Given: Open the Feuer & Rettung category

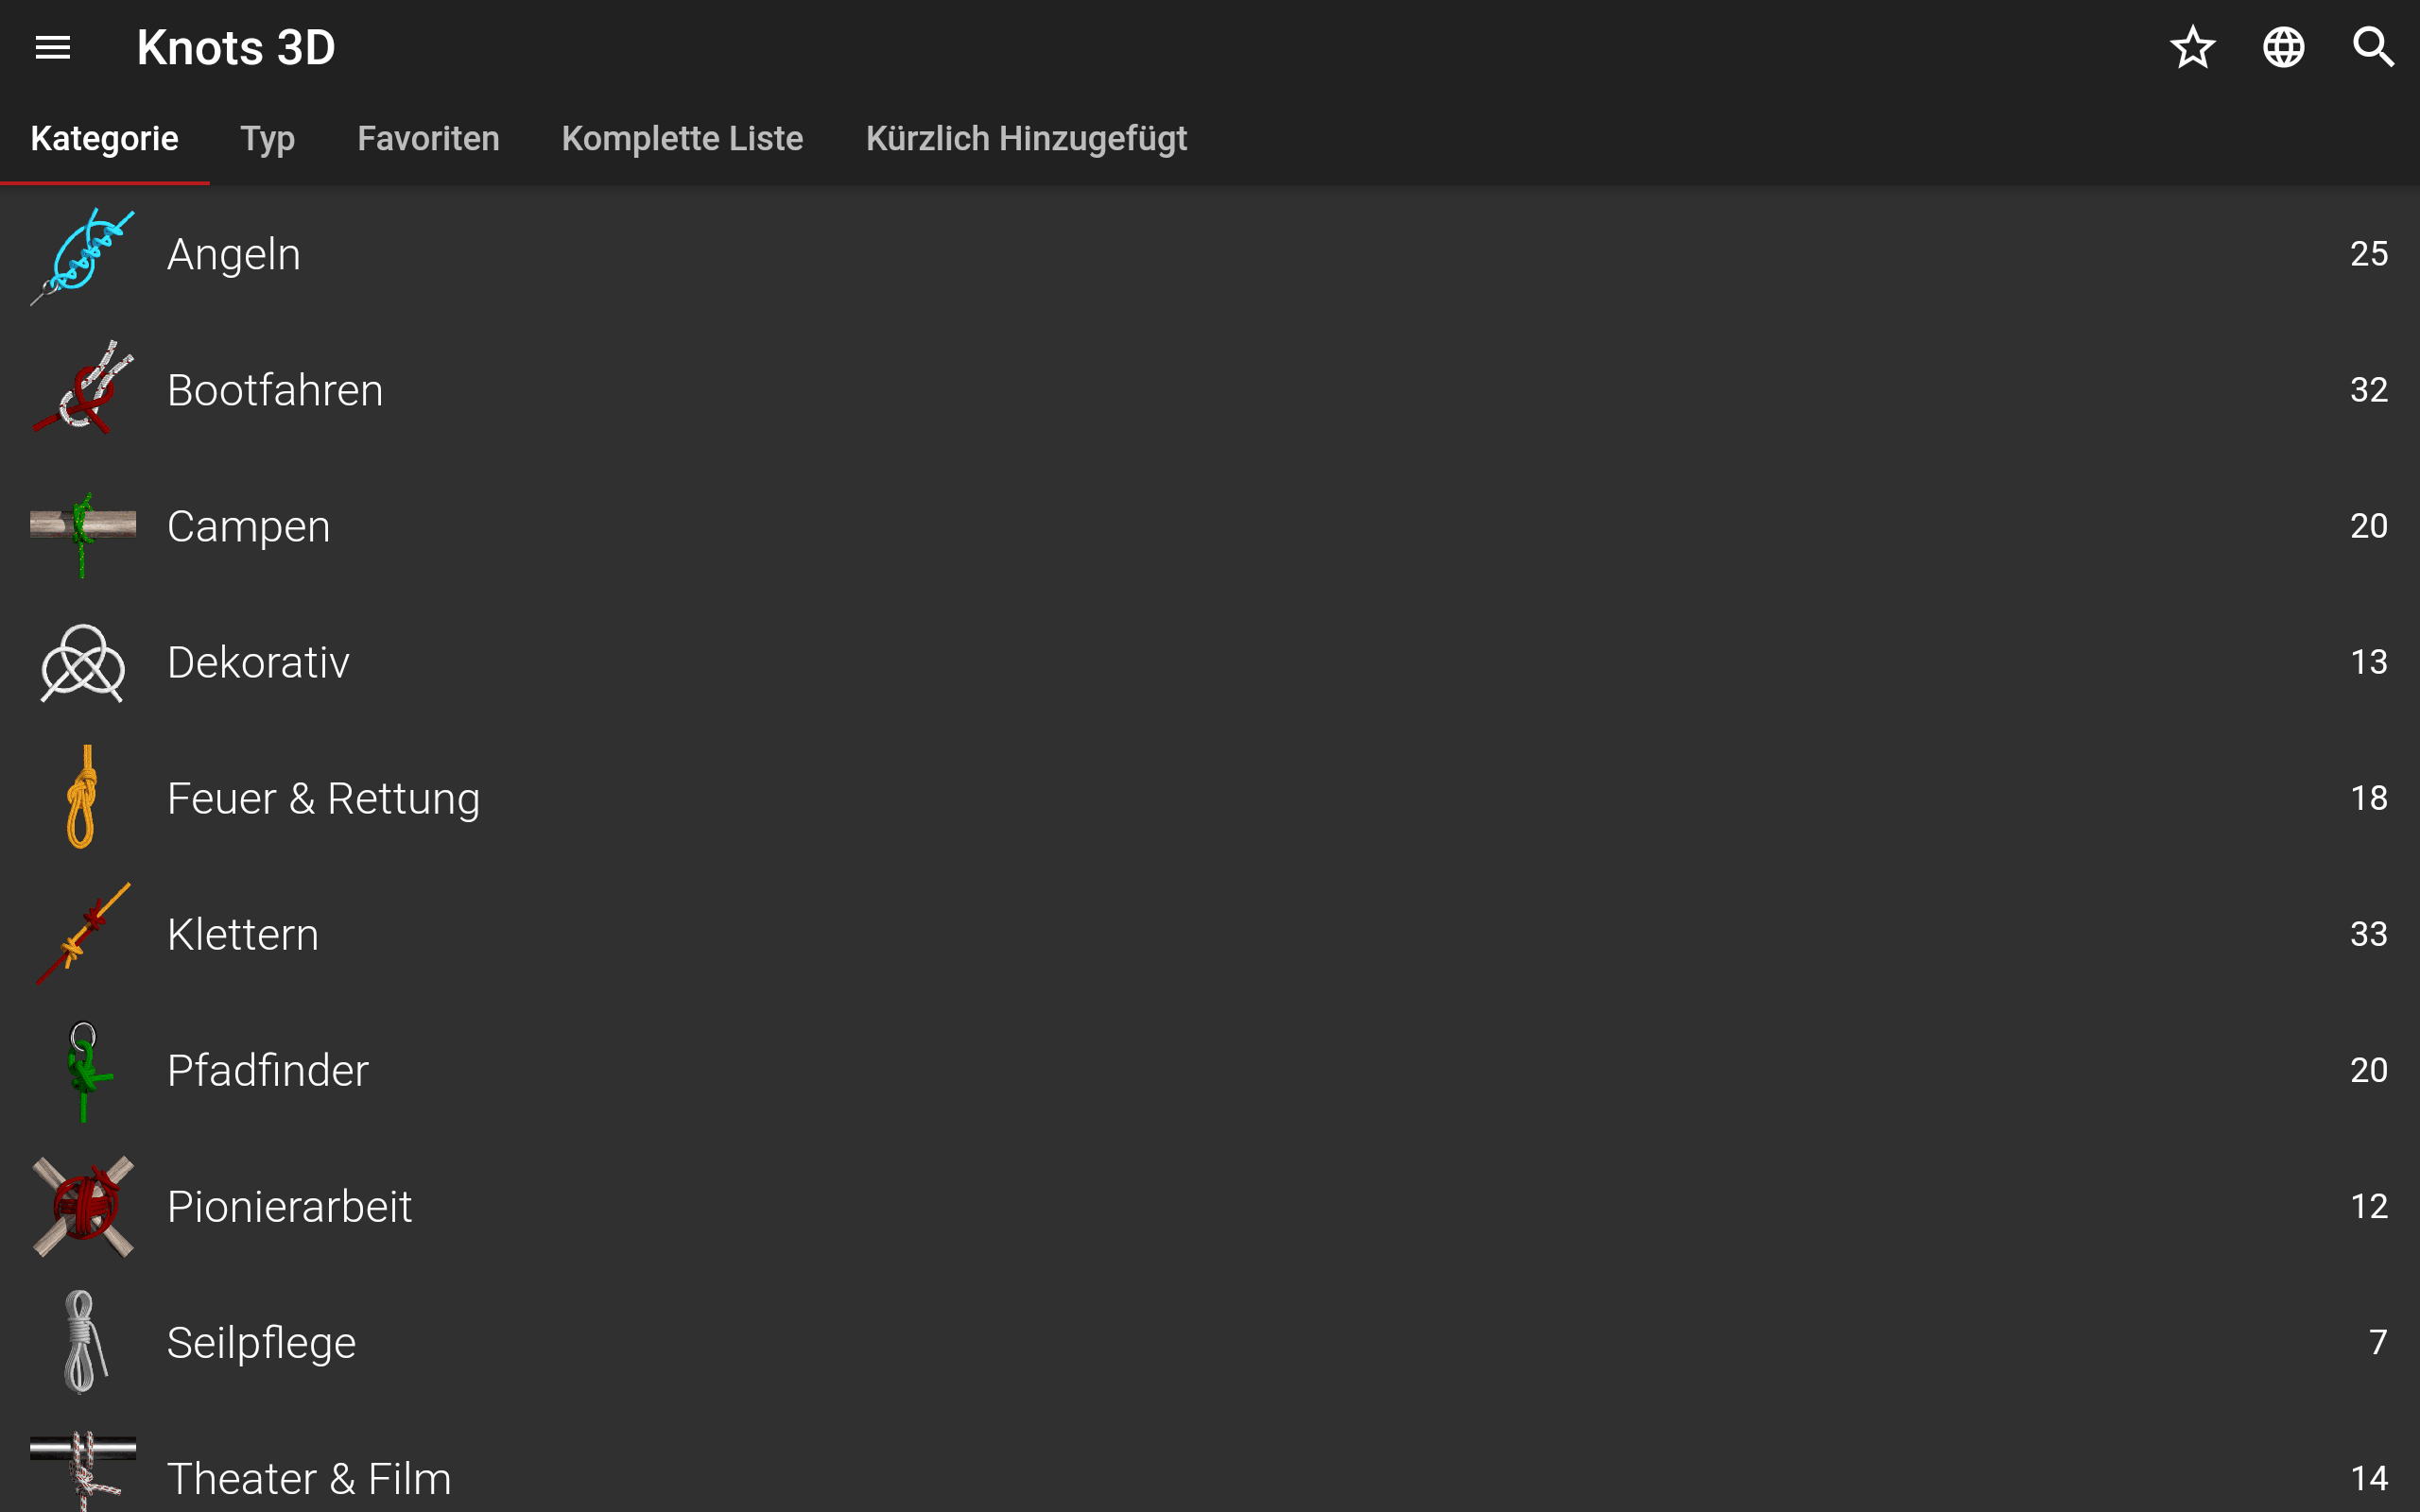Looking at the screenshot, I should pyautogui.click(x=1210, y=798).
